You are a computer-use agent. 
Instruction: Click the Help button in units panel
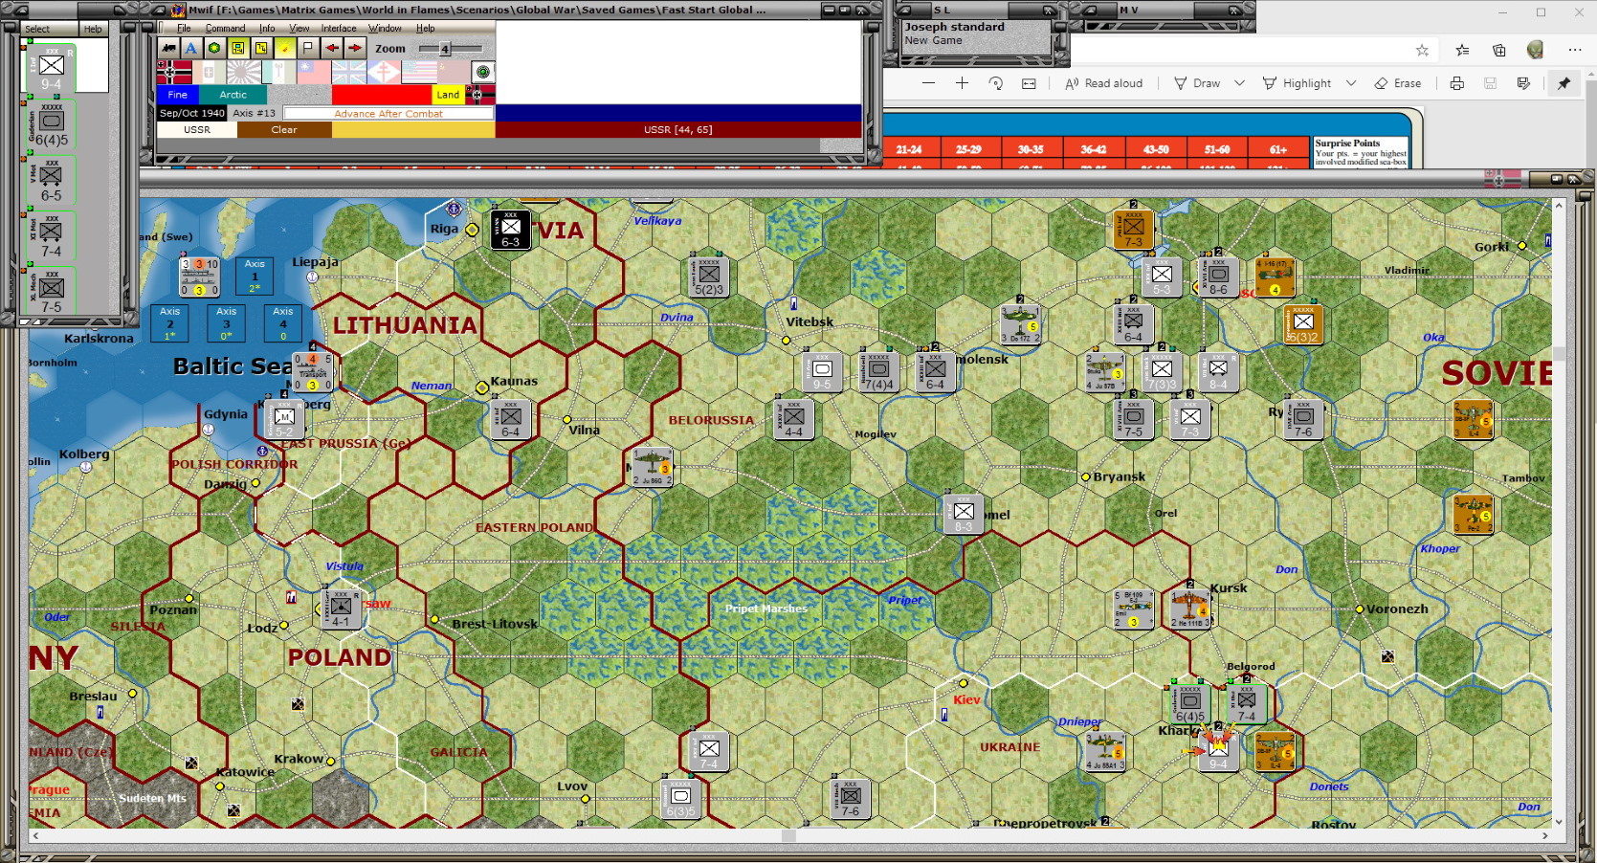(93, 29)
